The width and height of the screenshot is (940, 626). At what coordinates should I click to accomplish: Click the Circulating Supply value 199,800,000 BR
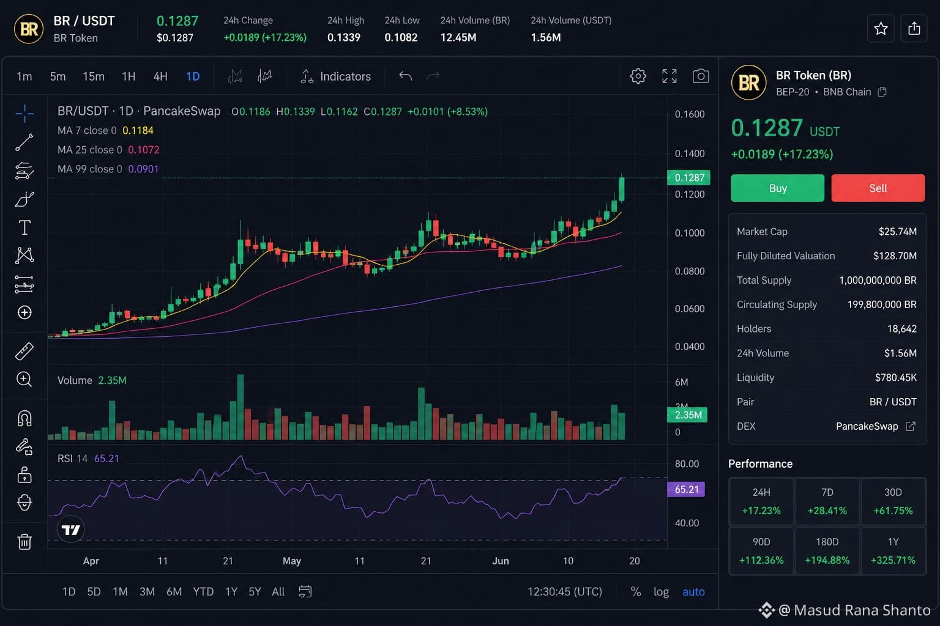(882, 304)
